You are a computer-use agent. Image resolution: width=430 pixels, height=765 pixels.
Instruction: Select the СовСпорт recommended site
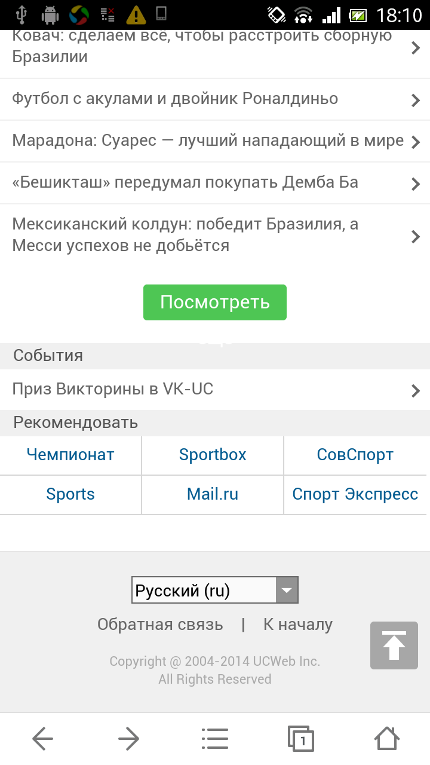(355, 455)
